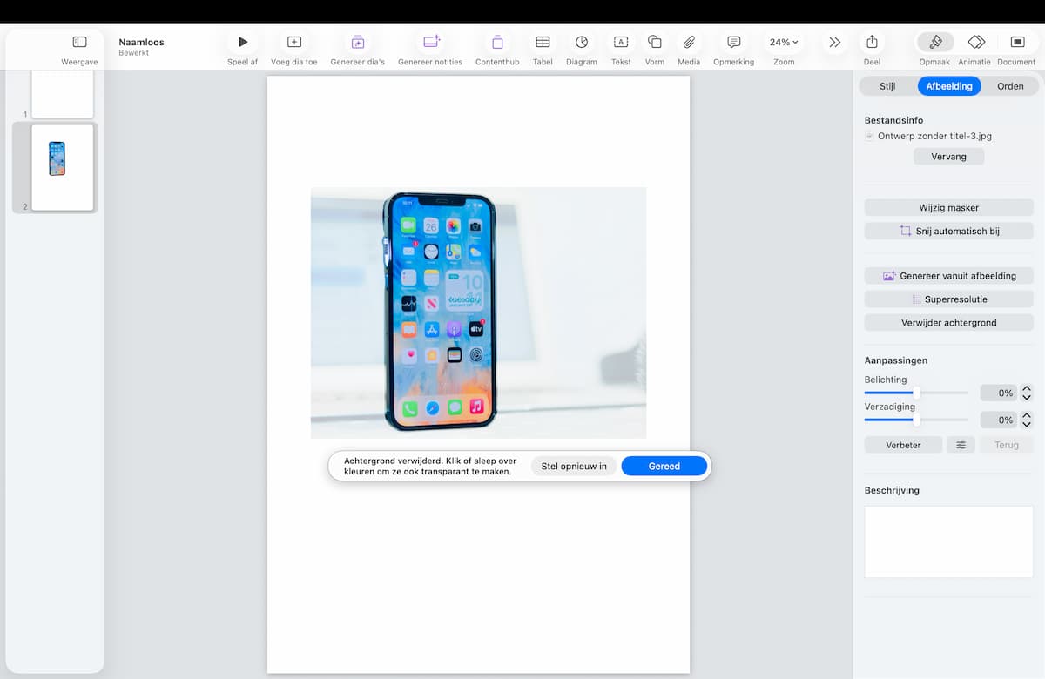Image resolution: width=1045 pixels, height=679 pixels.
Task: Click Stel opnieuw in button
Action: [574, 467]
